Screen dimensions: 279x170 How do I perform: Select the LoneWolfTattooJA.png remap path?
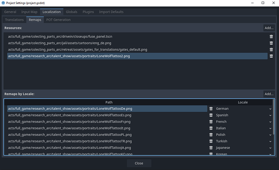pos(107,148)
